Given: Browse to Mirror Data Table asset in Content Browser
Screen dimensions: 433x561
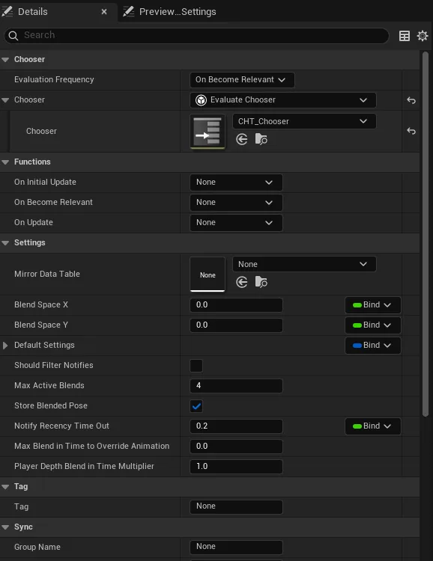Looking at the screenshot, I should click(261, 282).
